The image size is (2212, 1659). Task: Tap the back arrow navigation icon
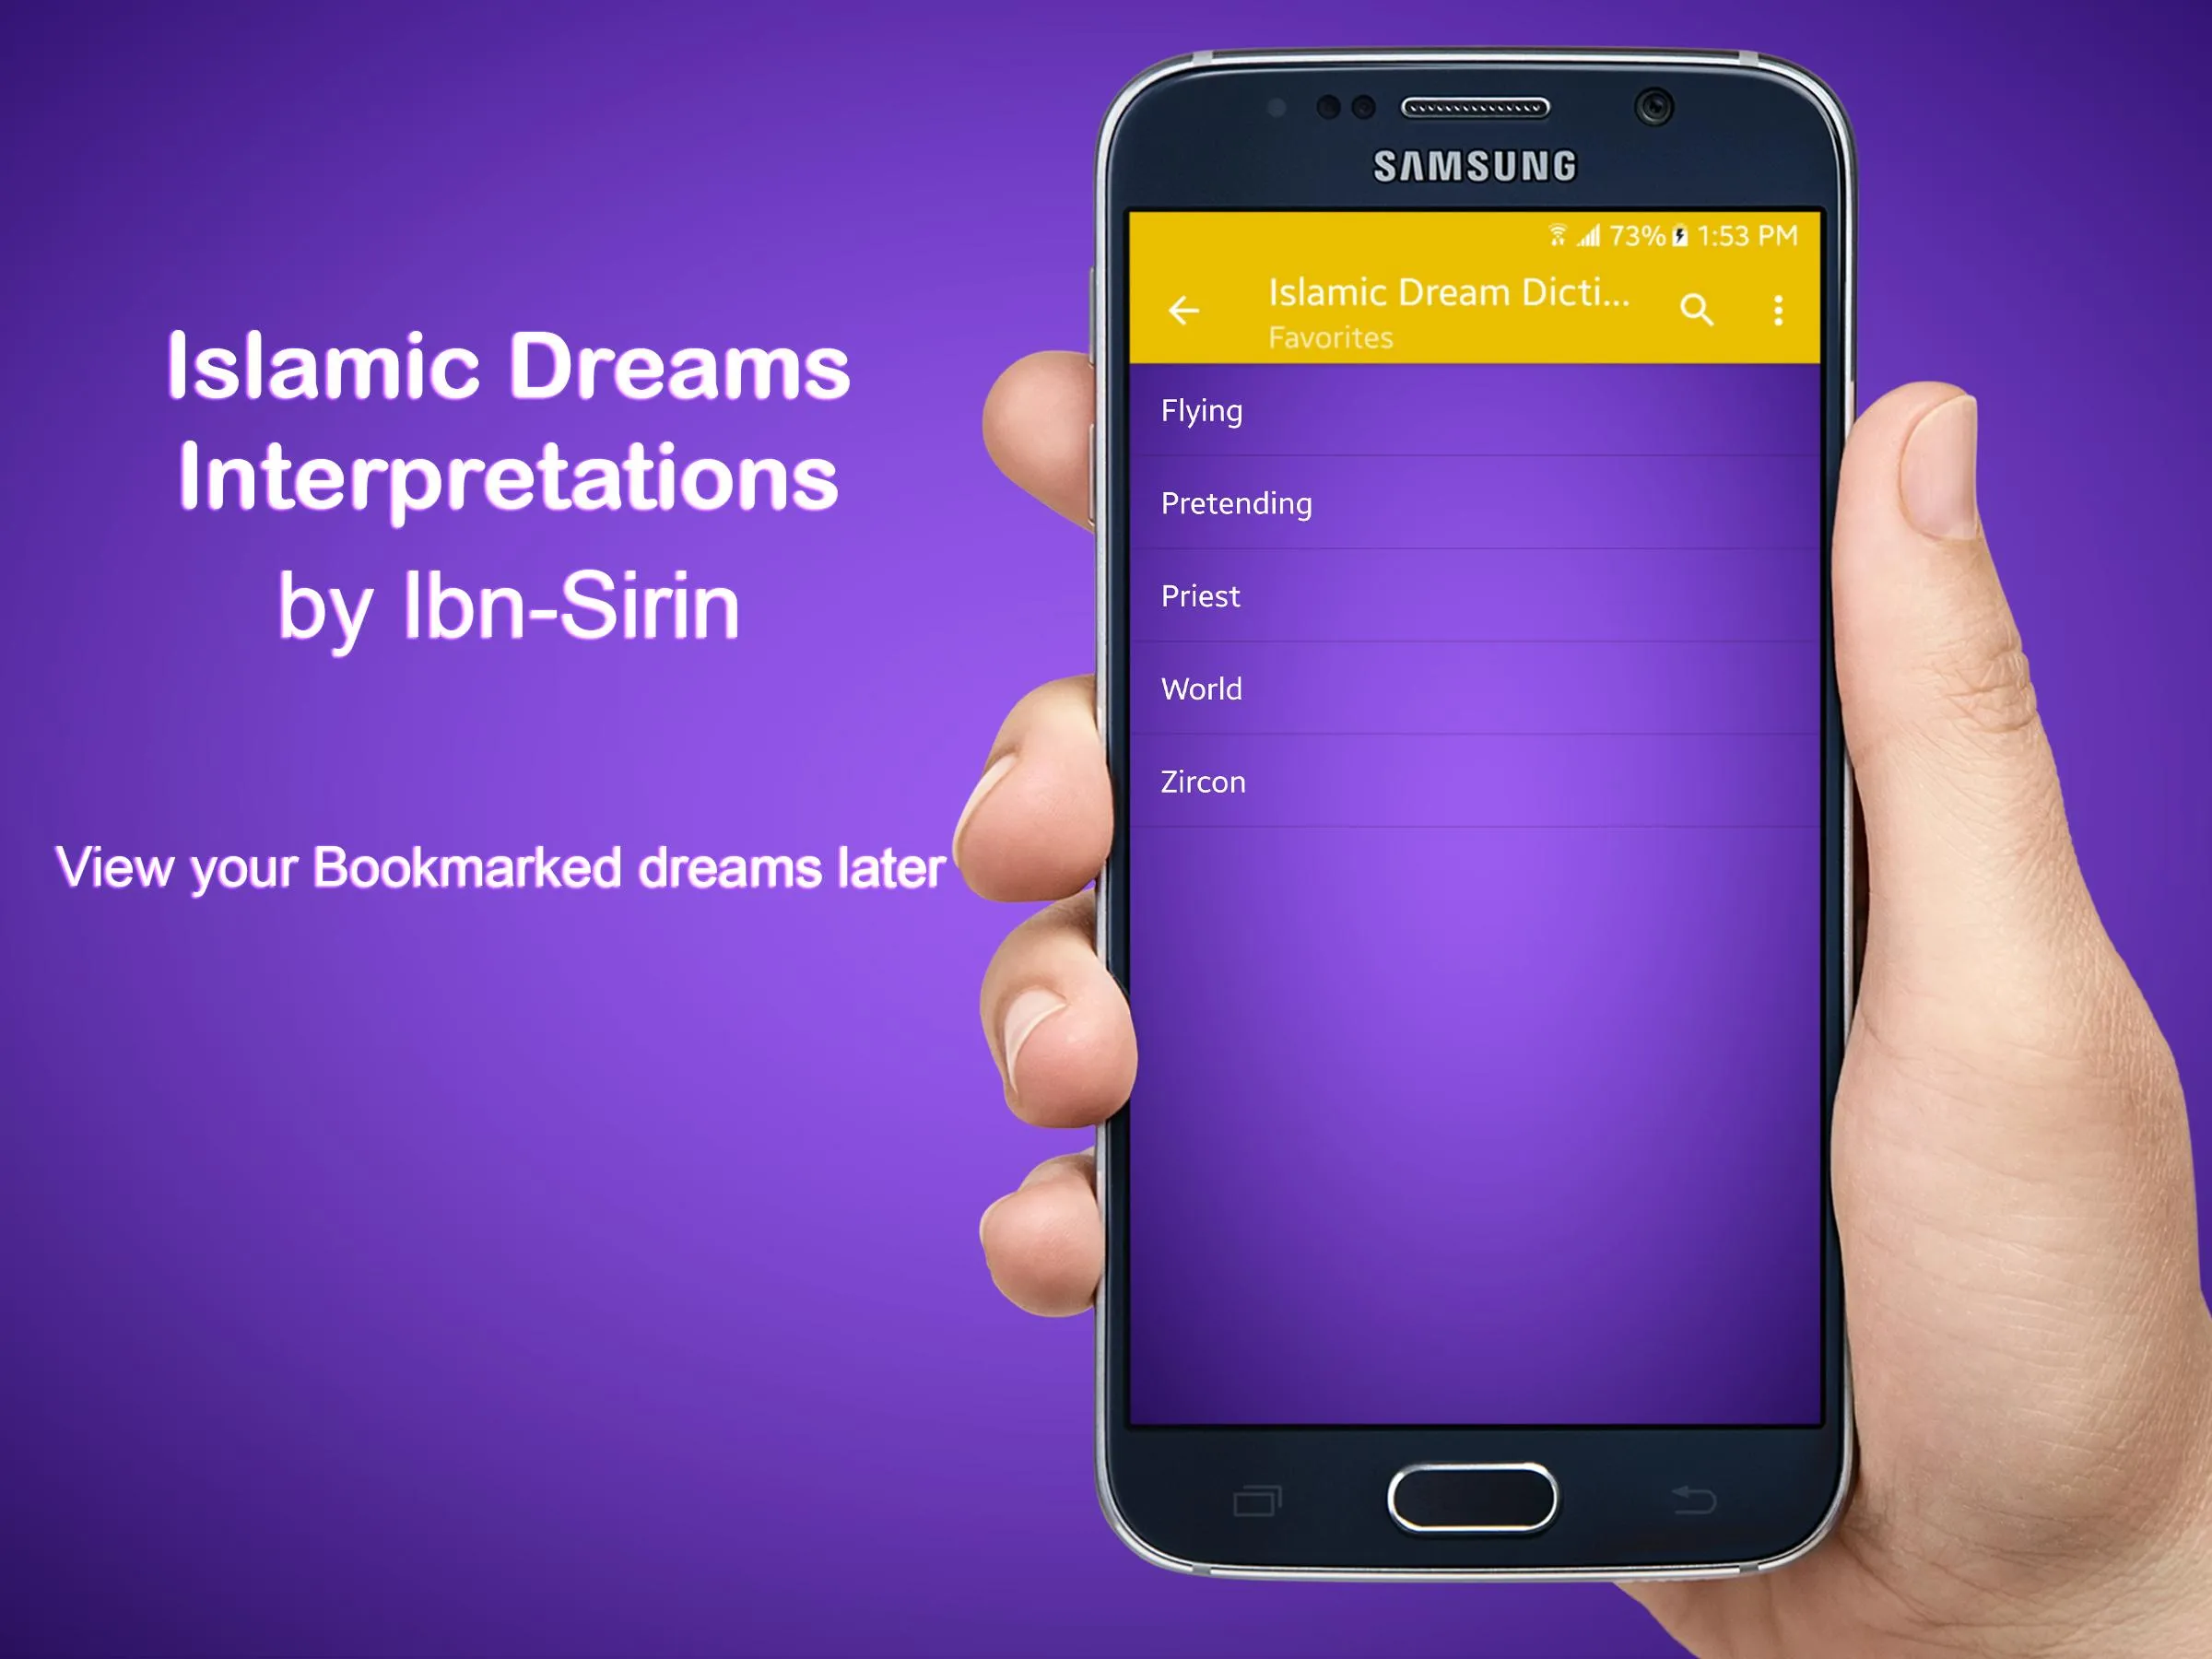tap(1181, 312)
